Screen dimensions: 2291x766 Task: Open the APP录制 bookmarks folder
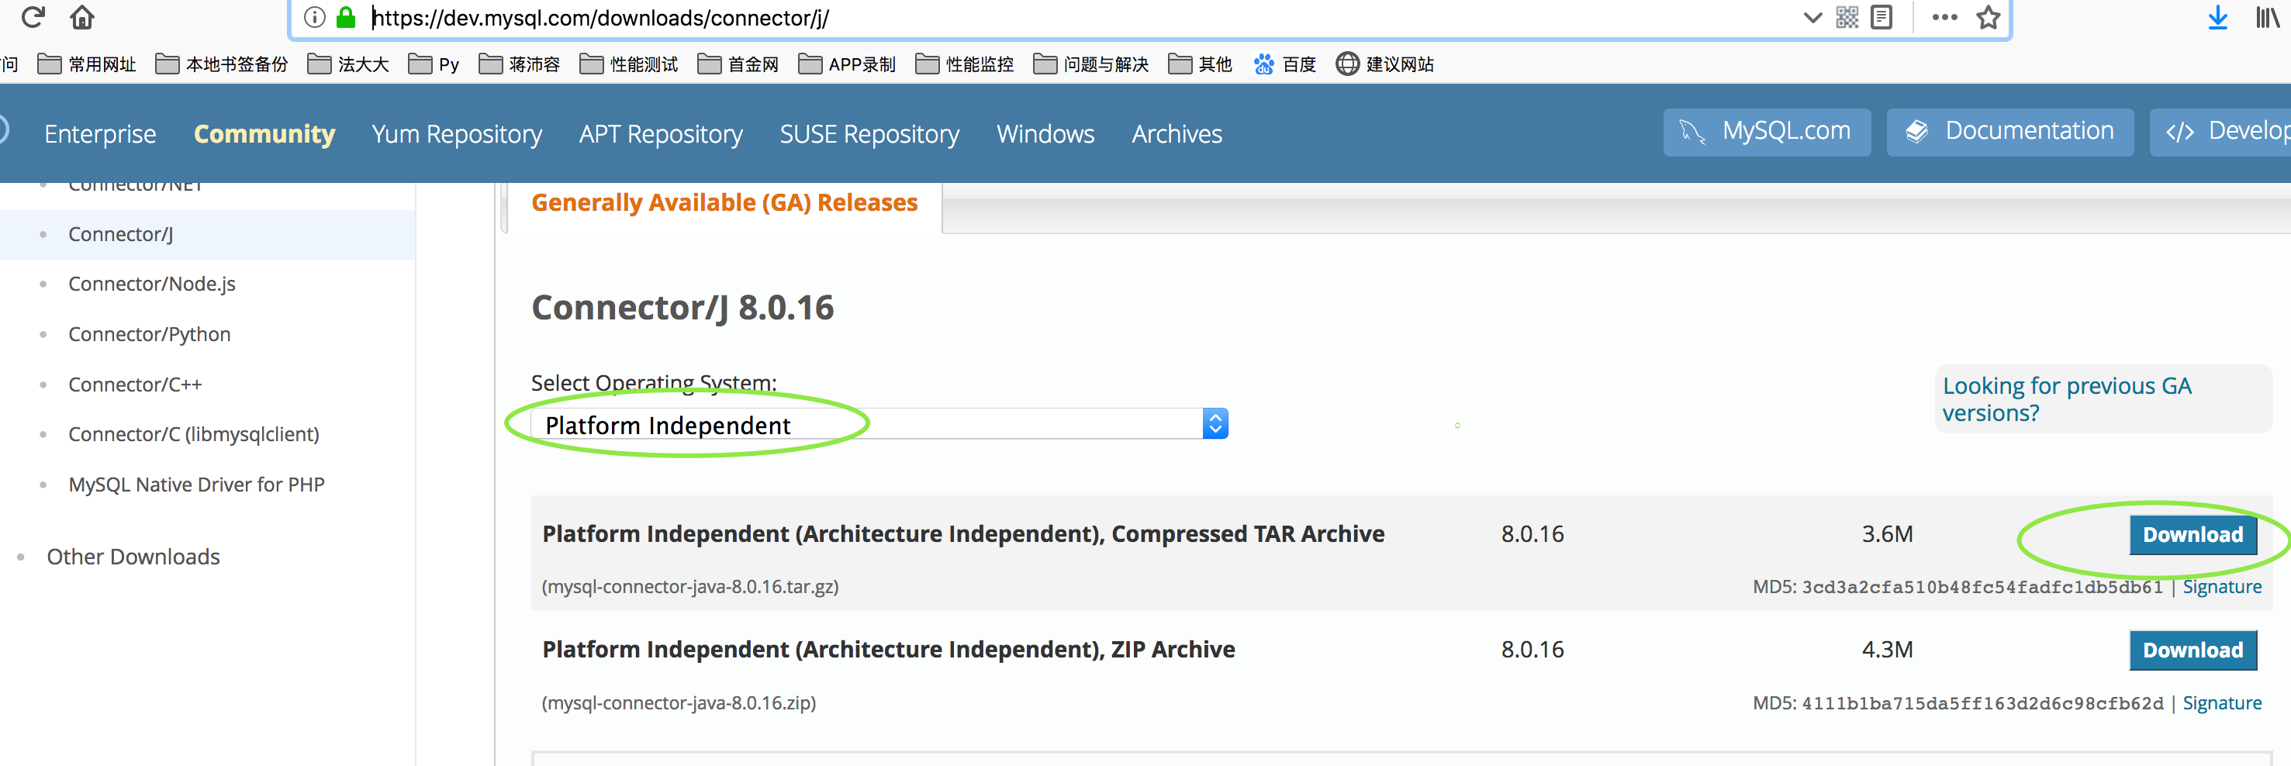click(x=847, y=64)
